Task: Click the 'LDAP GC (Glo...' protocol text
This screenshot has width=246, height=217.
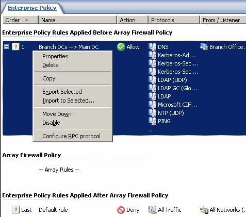Action: coord(177,88)
